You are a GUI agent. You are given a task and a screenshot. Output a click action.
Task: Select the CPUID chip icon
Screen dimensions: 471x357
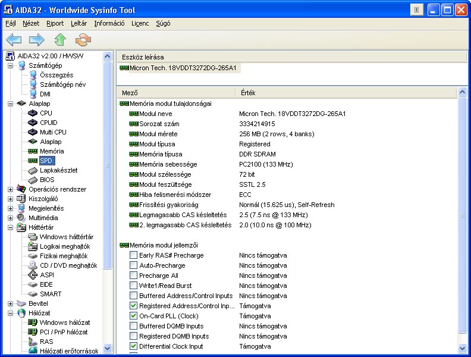33,123
